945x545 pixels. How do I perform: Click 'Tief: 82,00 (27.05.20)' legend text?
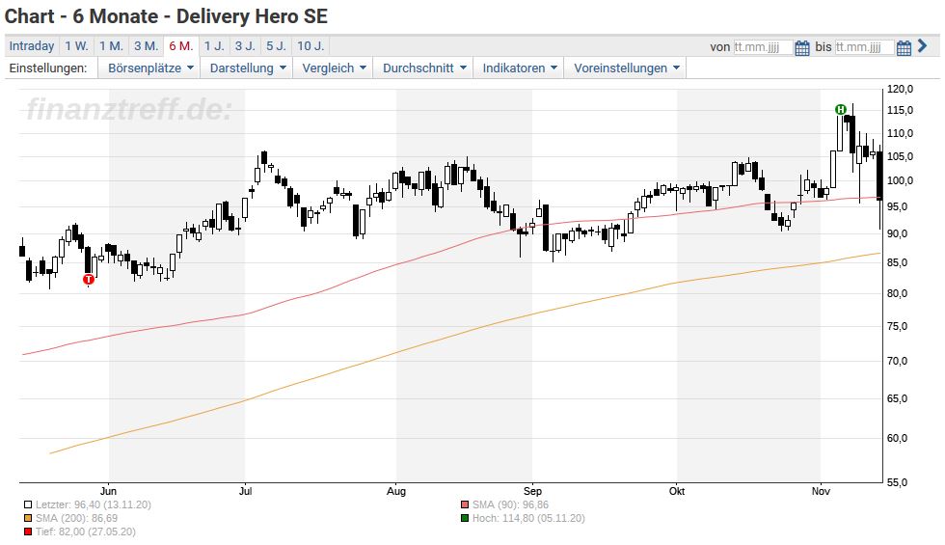[x=86, y=531]
